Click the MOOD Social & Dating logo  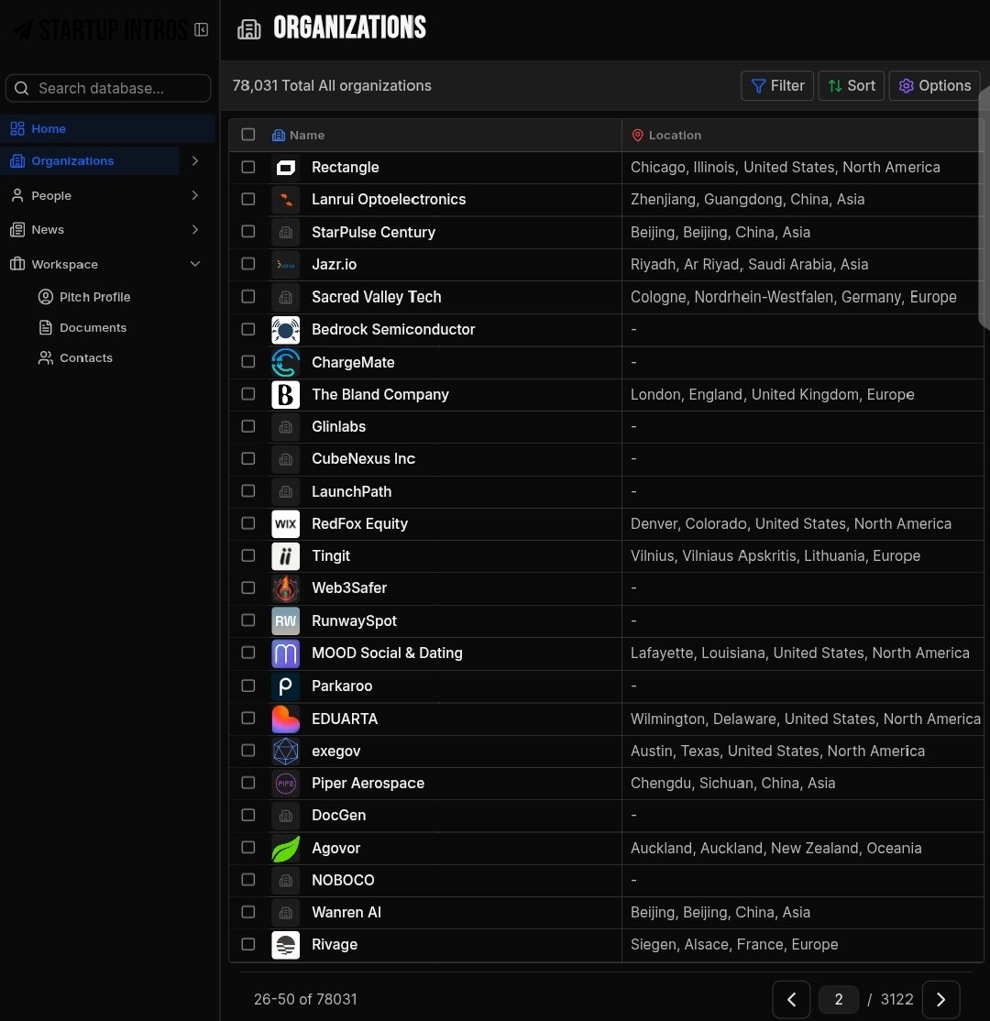pos(285,653)
